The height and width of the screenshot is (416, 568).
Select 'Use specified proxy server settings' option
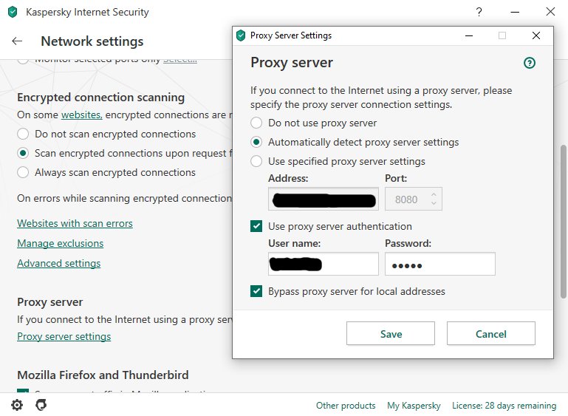coord(256,161)
